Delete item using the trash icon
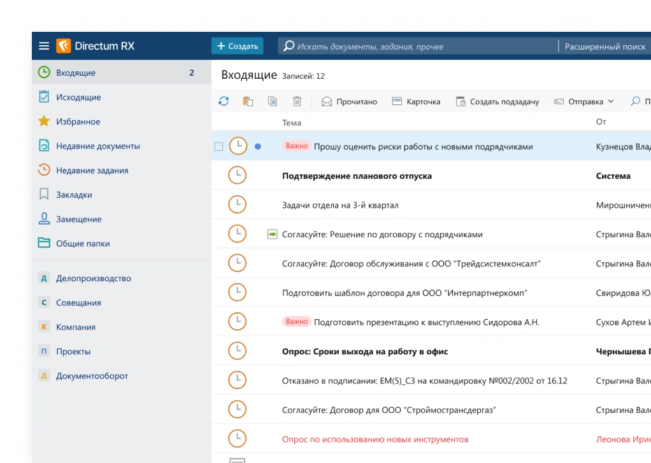The image size is (651, 463). (x=297, y=101)
